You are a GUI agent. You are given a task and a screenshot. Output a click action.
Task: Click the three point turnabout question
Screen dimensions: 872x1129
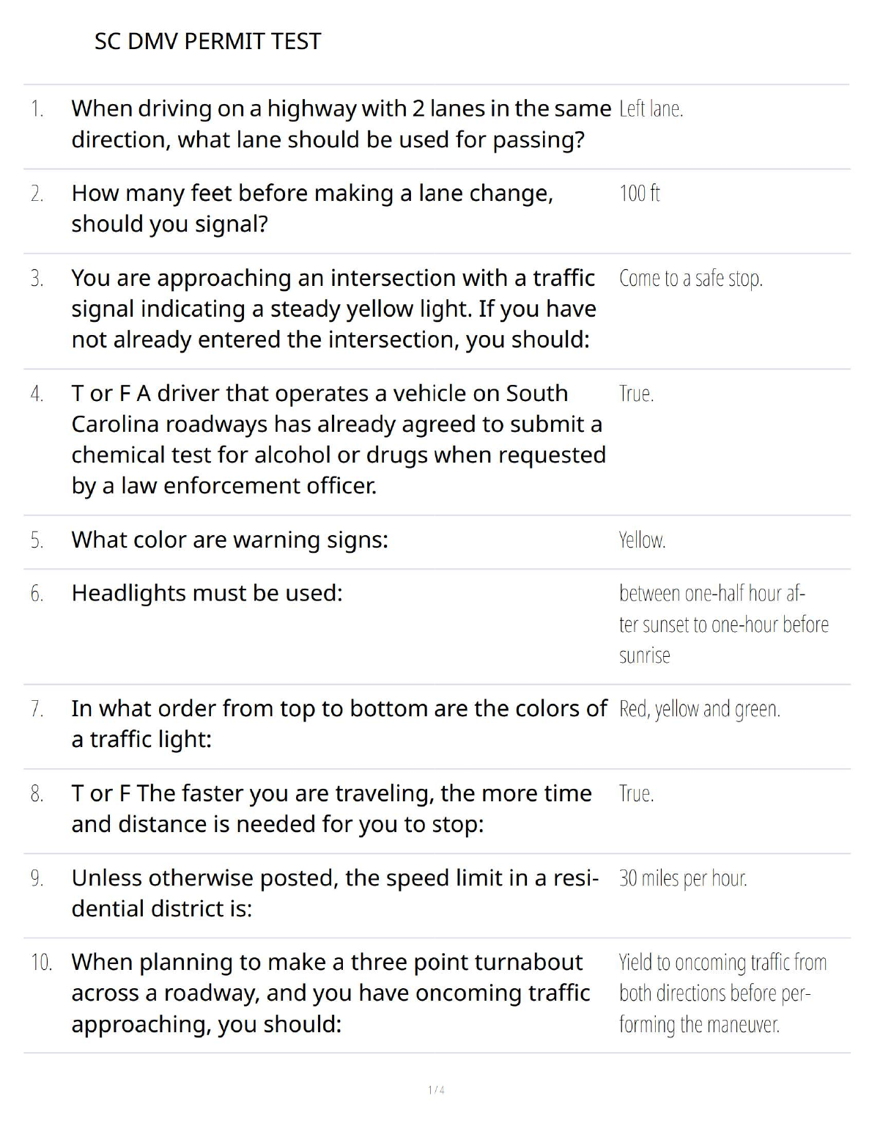[x=330, y=993]
